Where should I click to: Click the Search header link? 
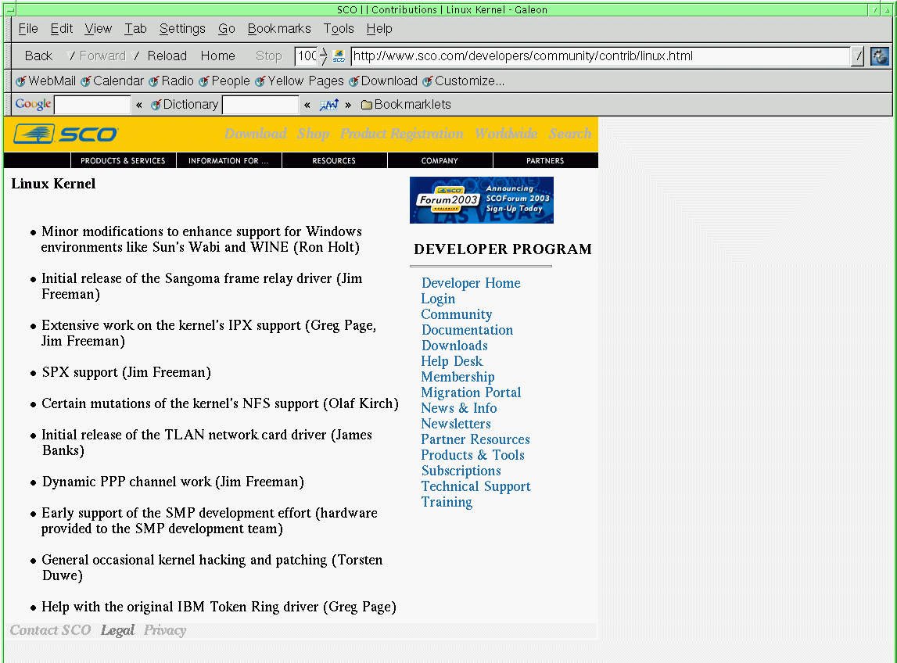[570, 133]
